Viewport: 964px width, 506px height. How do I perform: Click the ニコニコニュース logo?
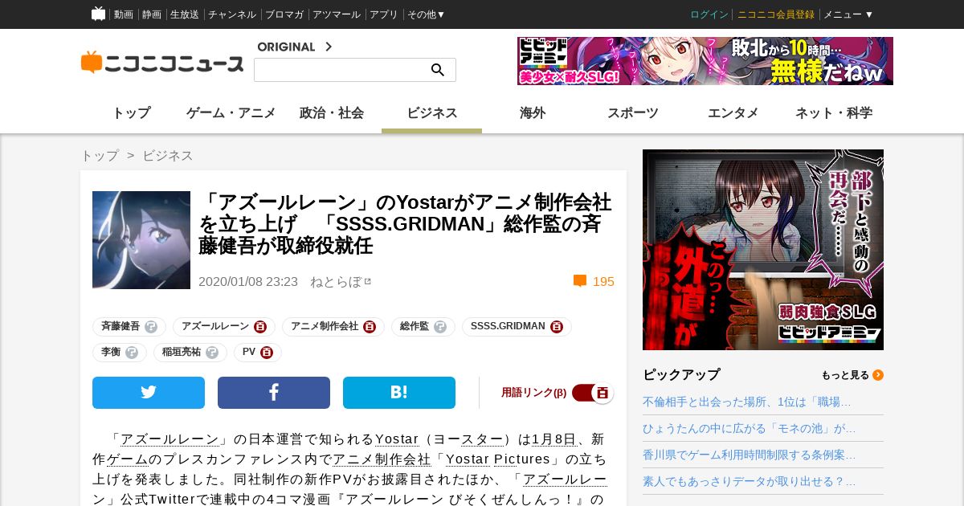click(x=162, y=63)
